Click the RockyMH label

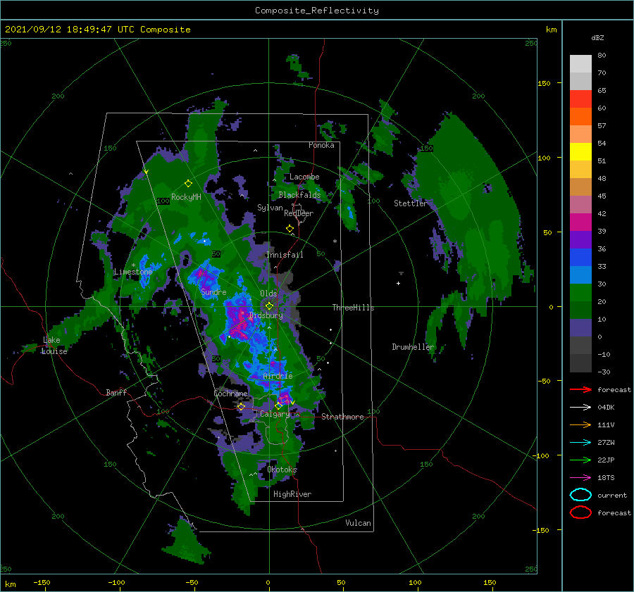click(x=186, y=197)
